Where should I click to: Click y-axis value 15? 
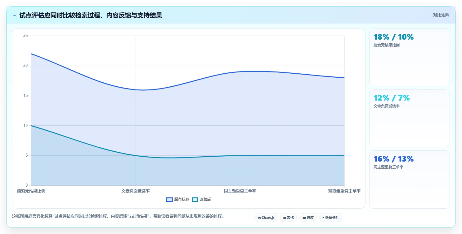click(x=25, y=96)
